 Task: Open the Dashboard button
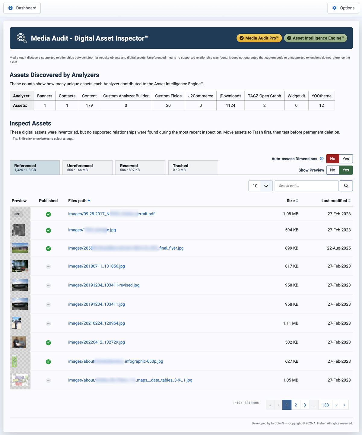[x=22, y=8]
